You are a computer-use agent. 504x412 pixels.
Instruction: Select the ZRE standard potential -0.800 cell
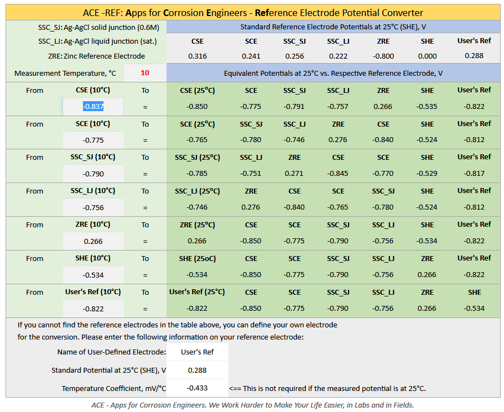click(383, 56)
